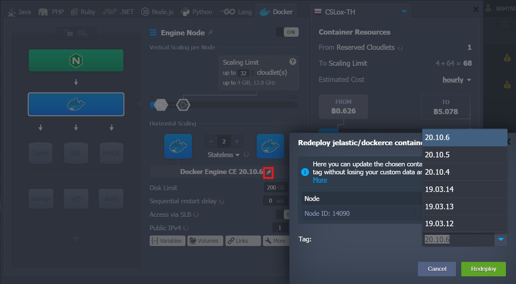Cancel the redeploy dialog
516x284 pixels.
point(437,269)
